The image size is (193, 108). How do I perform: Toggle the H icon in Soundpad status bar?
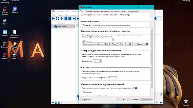56,103
